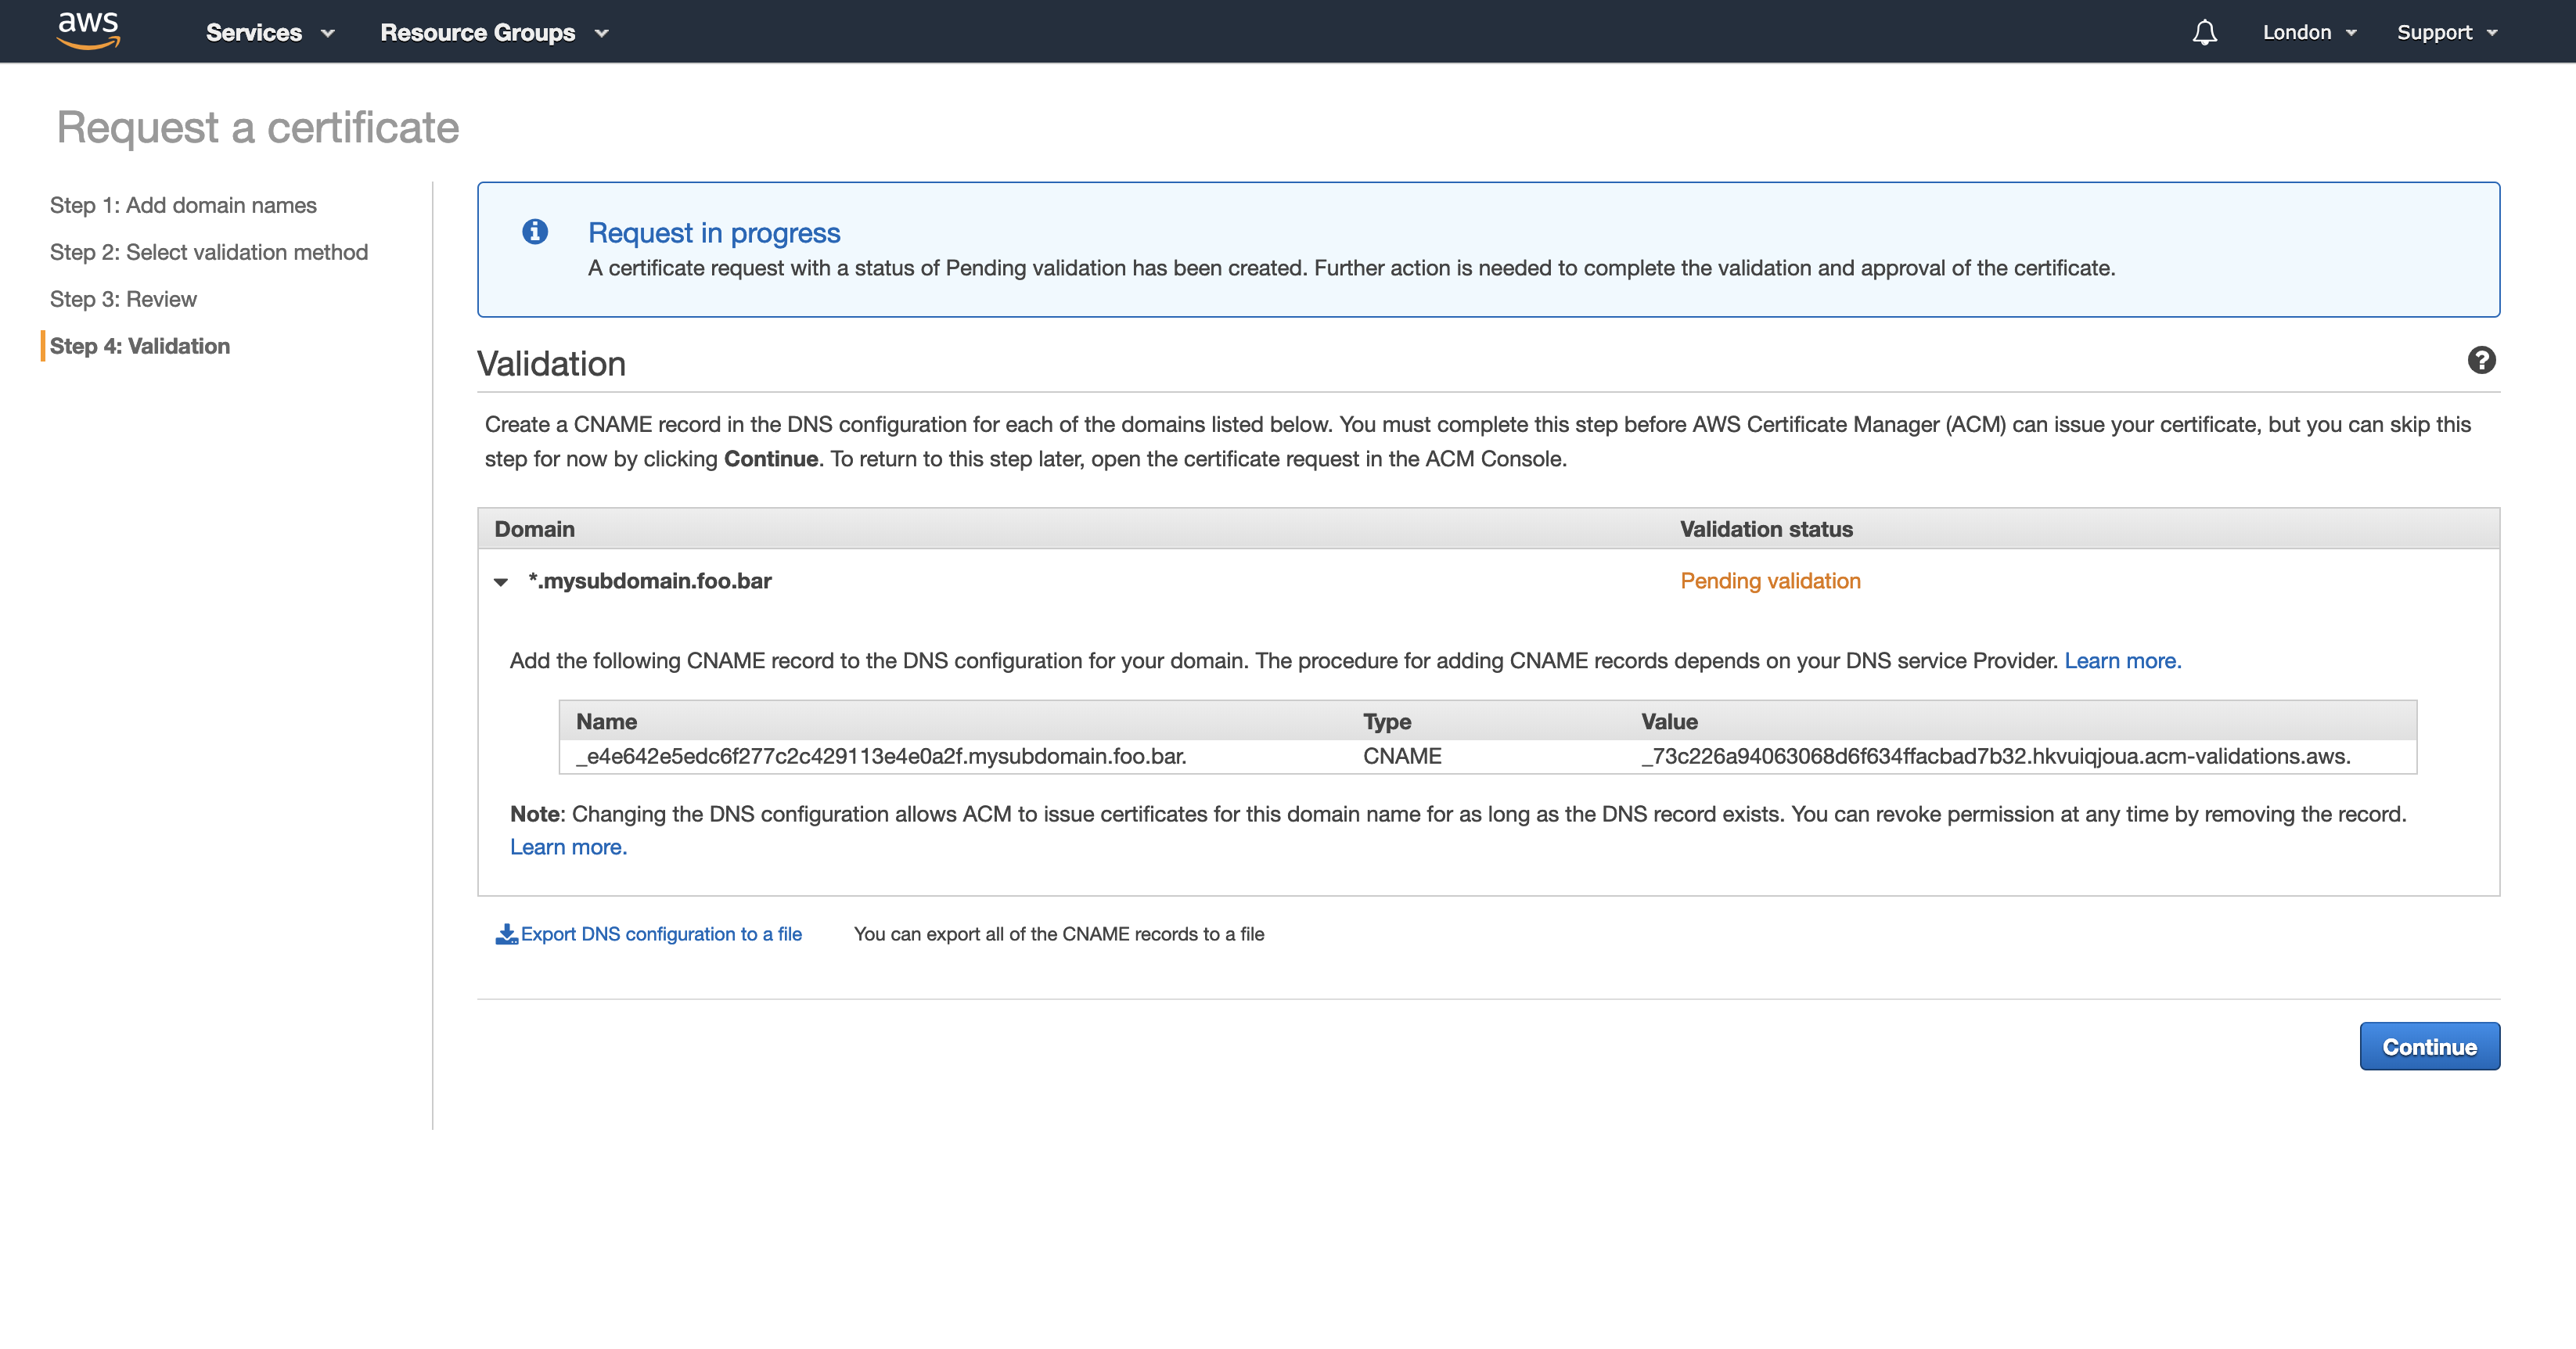Open the Support menu
Image resolution: width=2576 pixels, height=1349 pixels.
click(x=2446, y=32)
